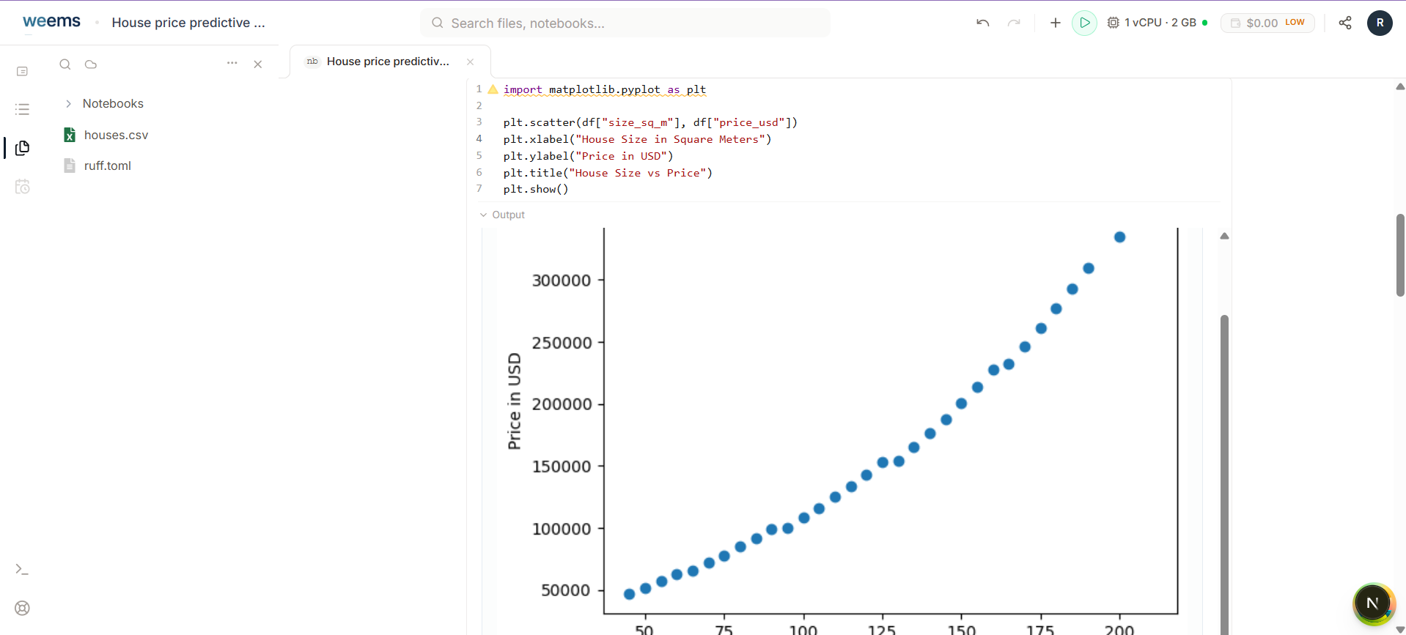
Task: Open the help lifebuoy icon
Action: [22, 608]
